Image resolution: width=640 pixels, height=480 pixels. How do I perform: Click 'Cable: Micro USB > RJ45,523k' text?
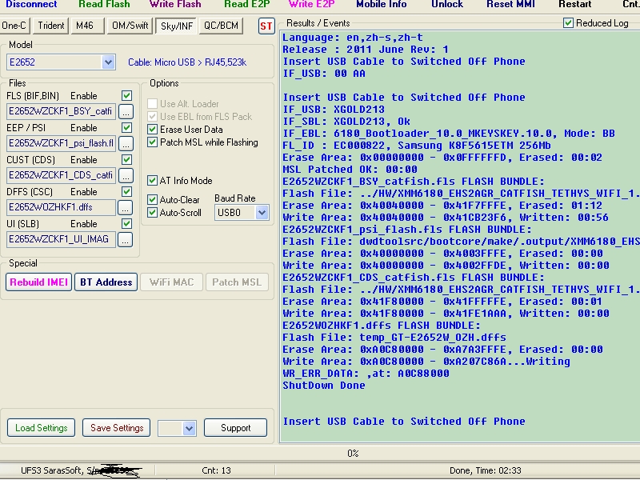(x=187, y=62)
